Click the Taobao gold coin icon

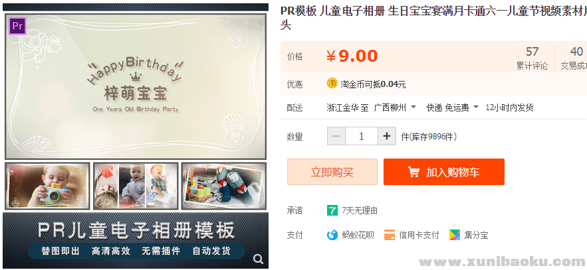pyautogui.click(x=332, y=84)
